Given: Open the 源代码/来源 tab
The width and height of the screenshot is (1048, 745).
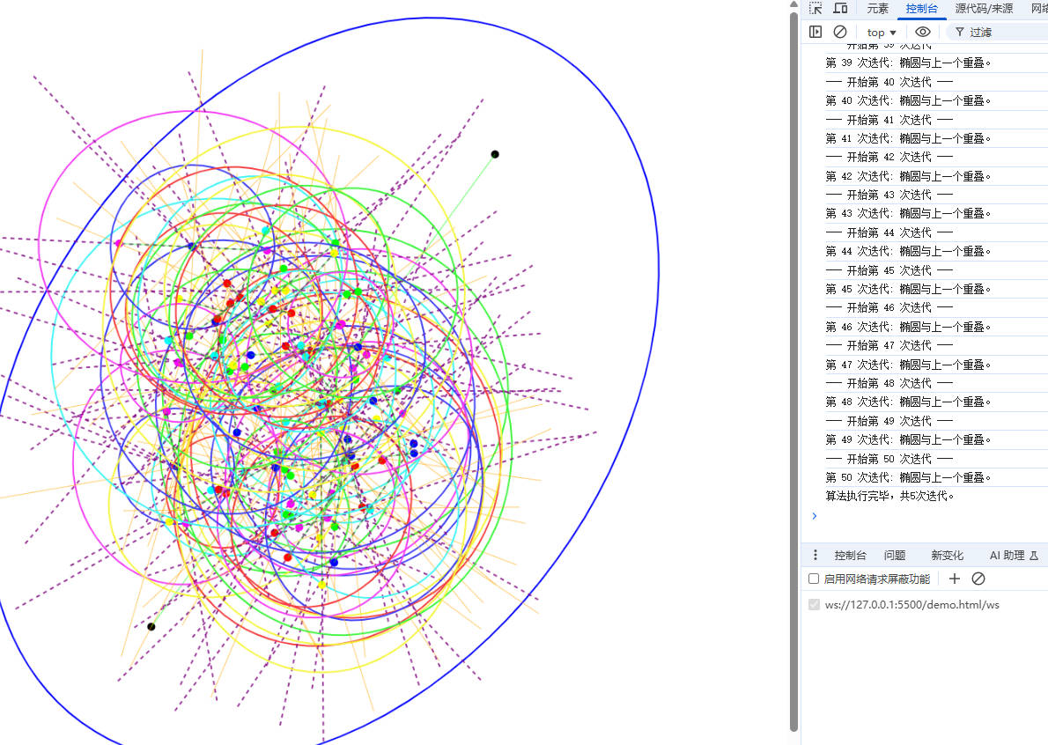Looking at the screenshot, I should [x=984, y=9].
